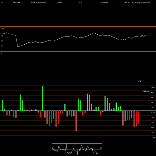The width and height of the screenshot is (156, 156).
Task: Click the MR axis label -100
Action: (x=153, y=138)
